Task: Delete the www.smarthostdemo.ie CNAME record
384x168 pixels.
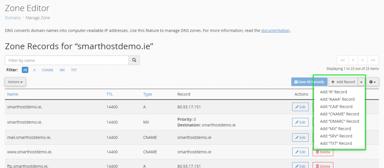Action: pos(323,152)
